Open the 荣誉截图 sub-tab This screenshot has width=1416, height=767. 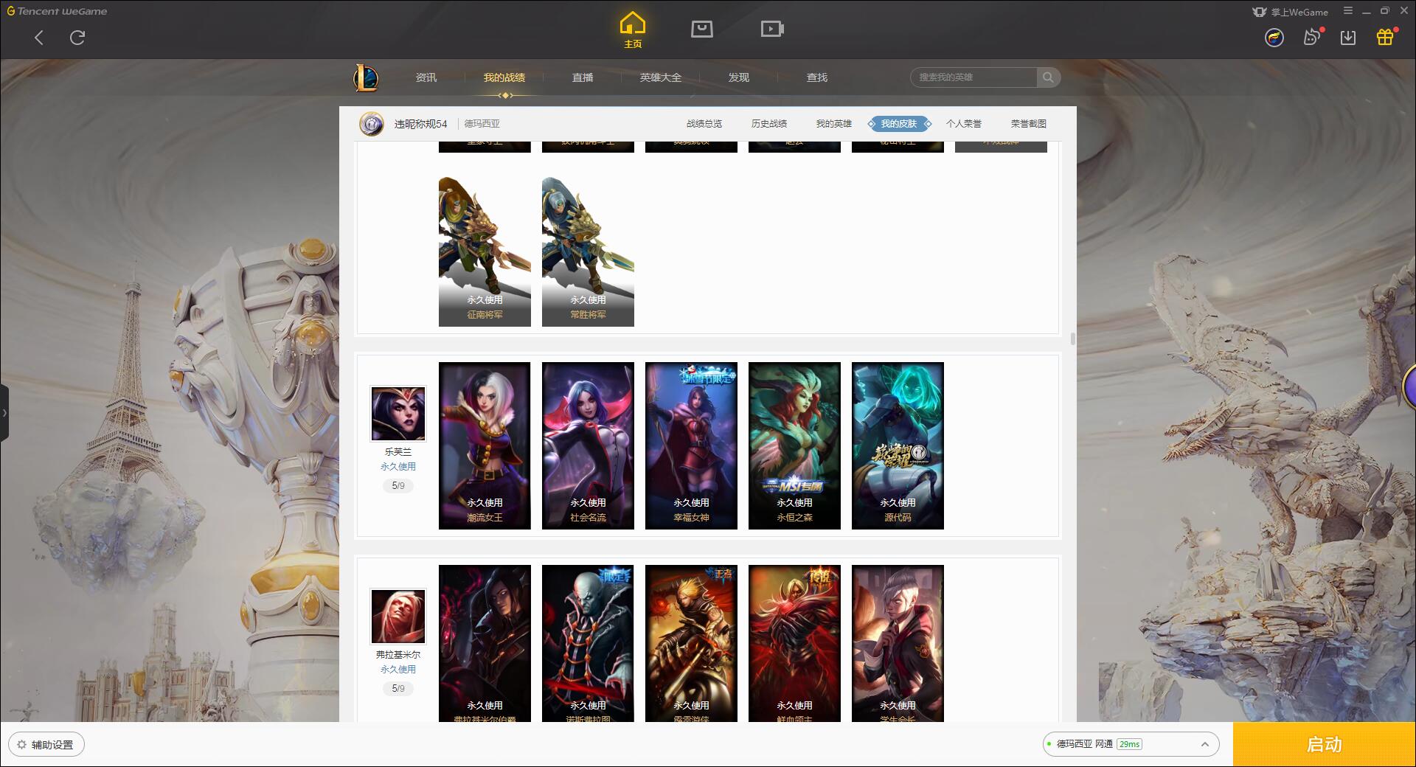[x=1029, y=124]
